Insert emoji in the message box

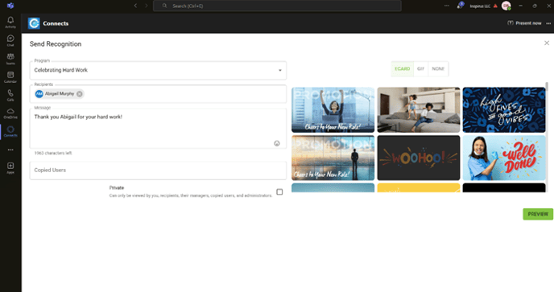pyautogui.click(x=277, y=143)
